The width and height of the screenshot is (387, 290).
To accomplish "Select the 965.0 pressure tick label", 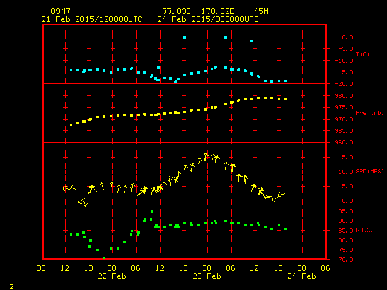I will click(344, 131).
